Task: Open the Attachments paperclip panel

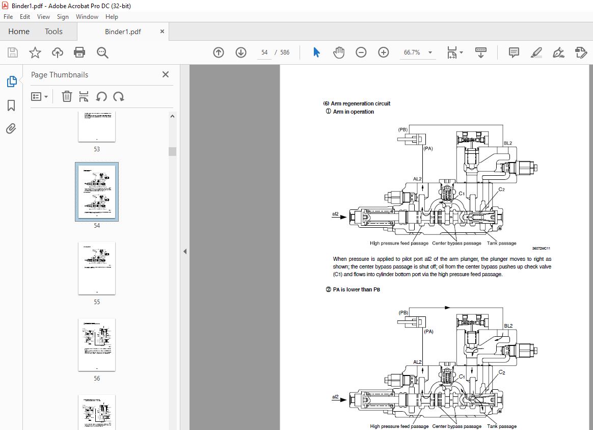Action: pyautogui.click(x=11, y=129)
